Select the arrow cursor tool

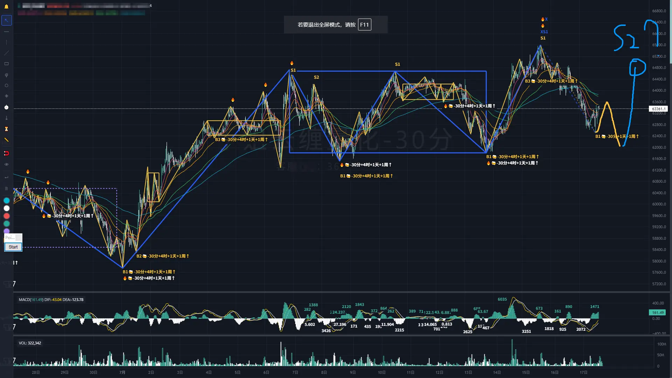tap(6, 20)
